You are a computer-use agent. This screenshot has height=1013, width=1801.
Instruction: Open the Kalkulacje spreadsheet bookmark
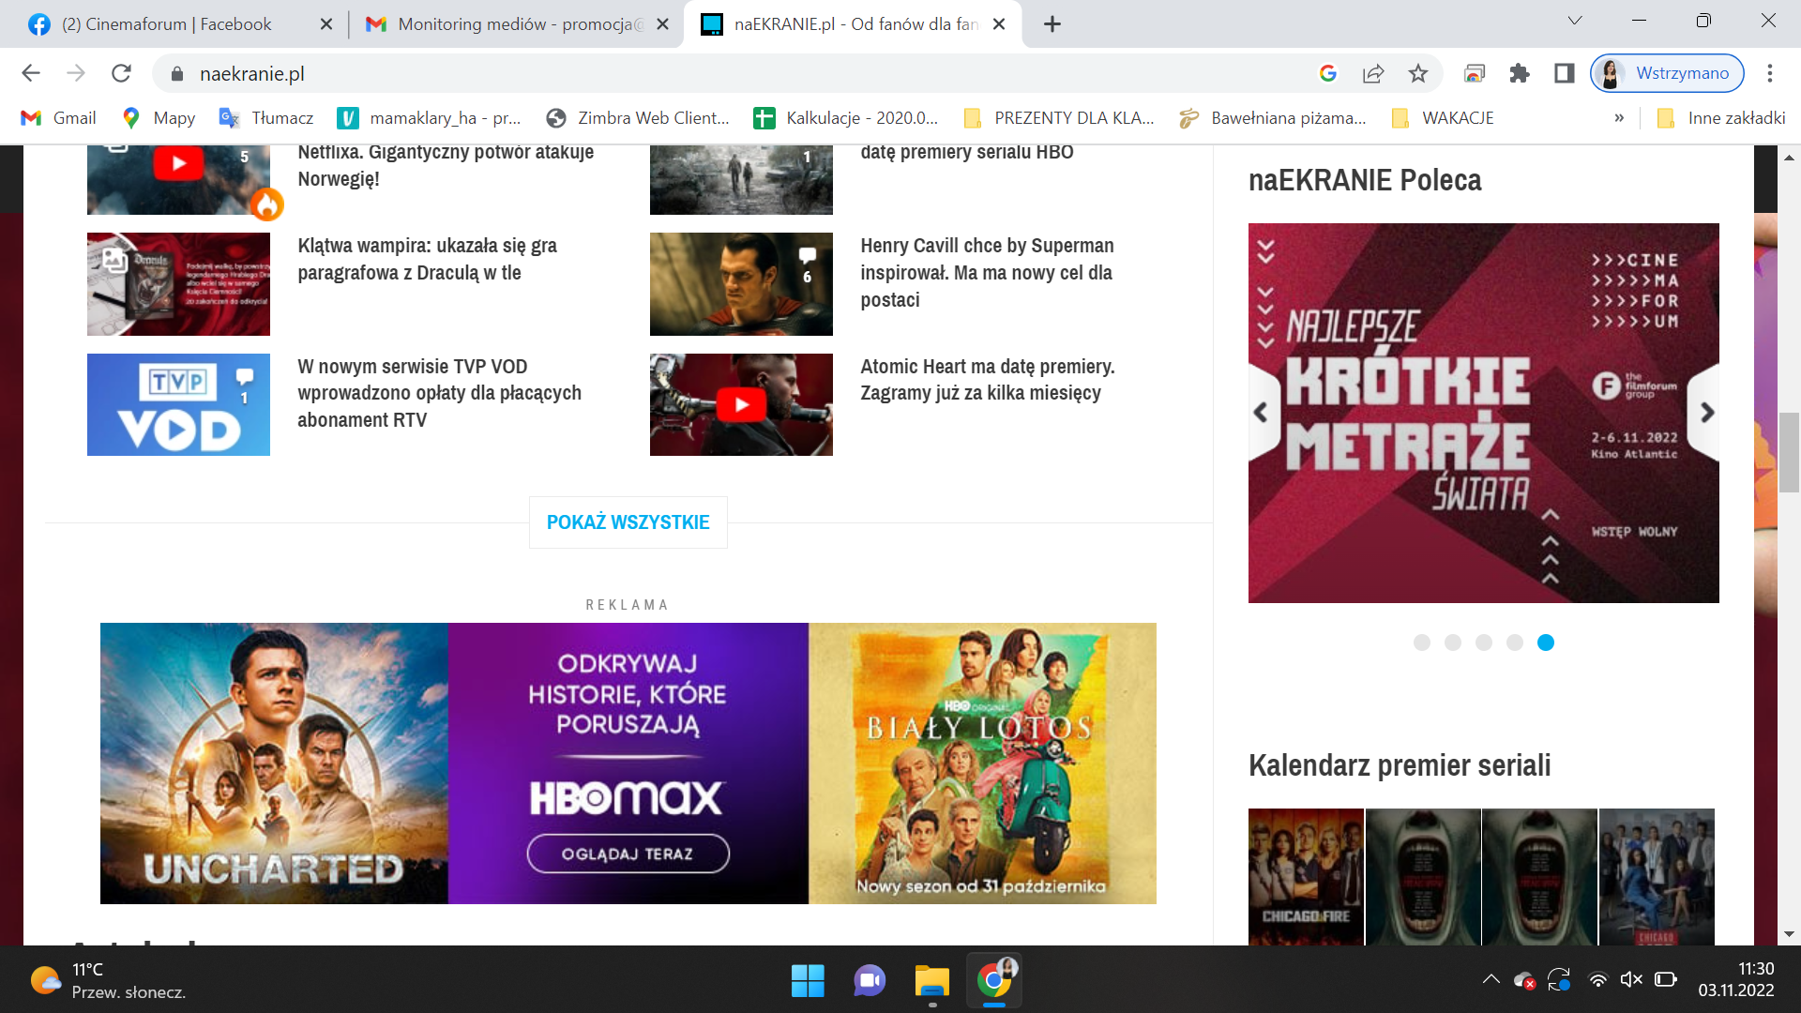point(846,118)
